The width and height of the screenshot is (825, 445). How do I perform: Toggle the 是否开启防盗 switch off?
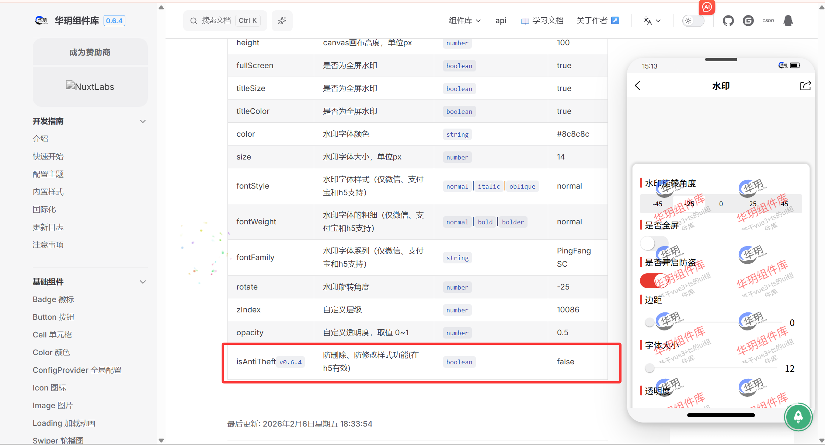click(654, 281)
